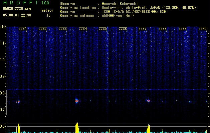The height and width of the screenshot is (133, 210).
Task: Click the 2238 time marker
Action: click(x=163, y=29)
